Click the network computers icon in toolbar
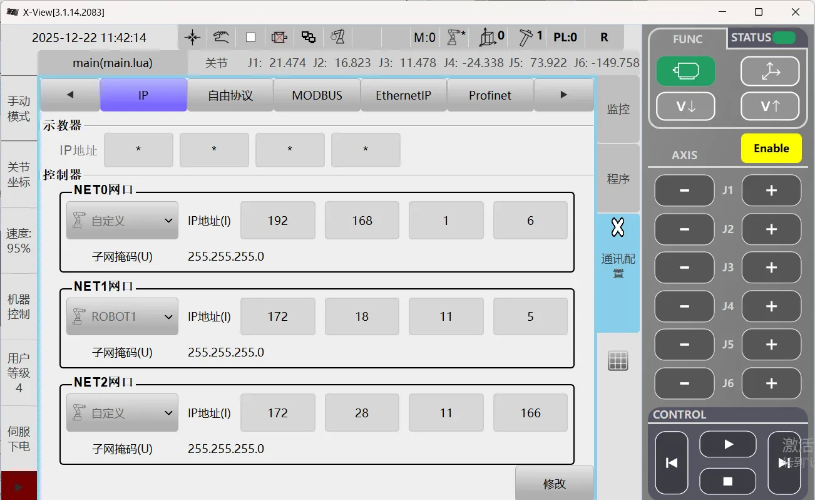815x500 pixels. (x=309, y=38)
